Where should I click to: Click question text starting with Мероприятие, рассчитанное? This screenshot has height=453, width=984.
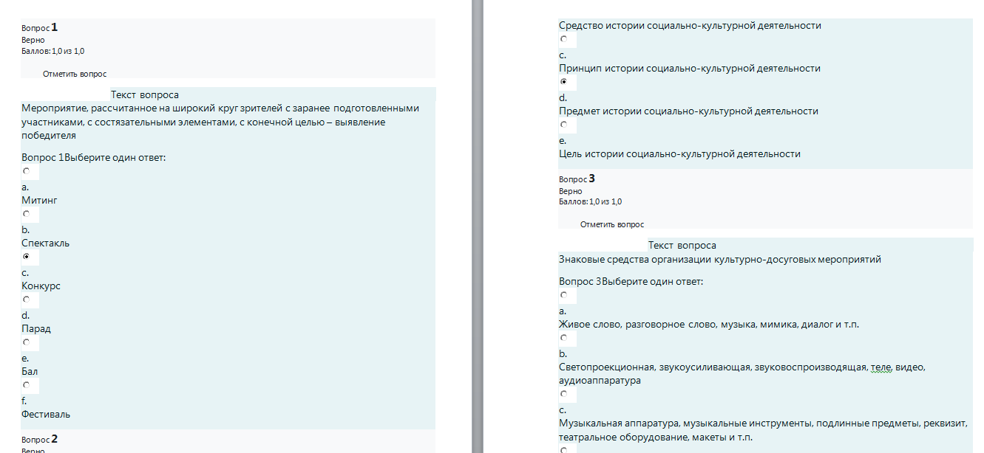[x=220, y=122]
